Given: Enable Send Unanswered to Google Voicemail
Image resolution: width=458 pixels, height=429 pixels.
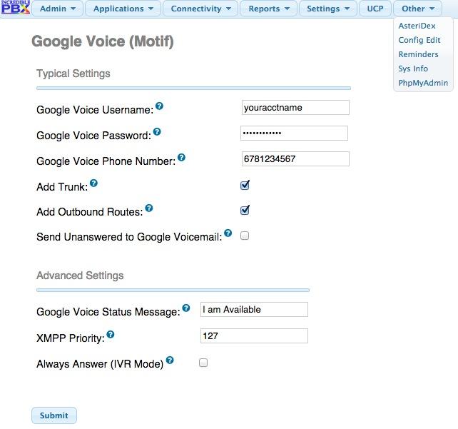Looking at the screenshot, I should pyautogui.click(x=245, y=236).
